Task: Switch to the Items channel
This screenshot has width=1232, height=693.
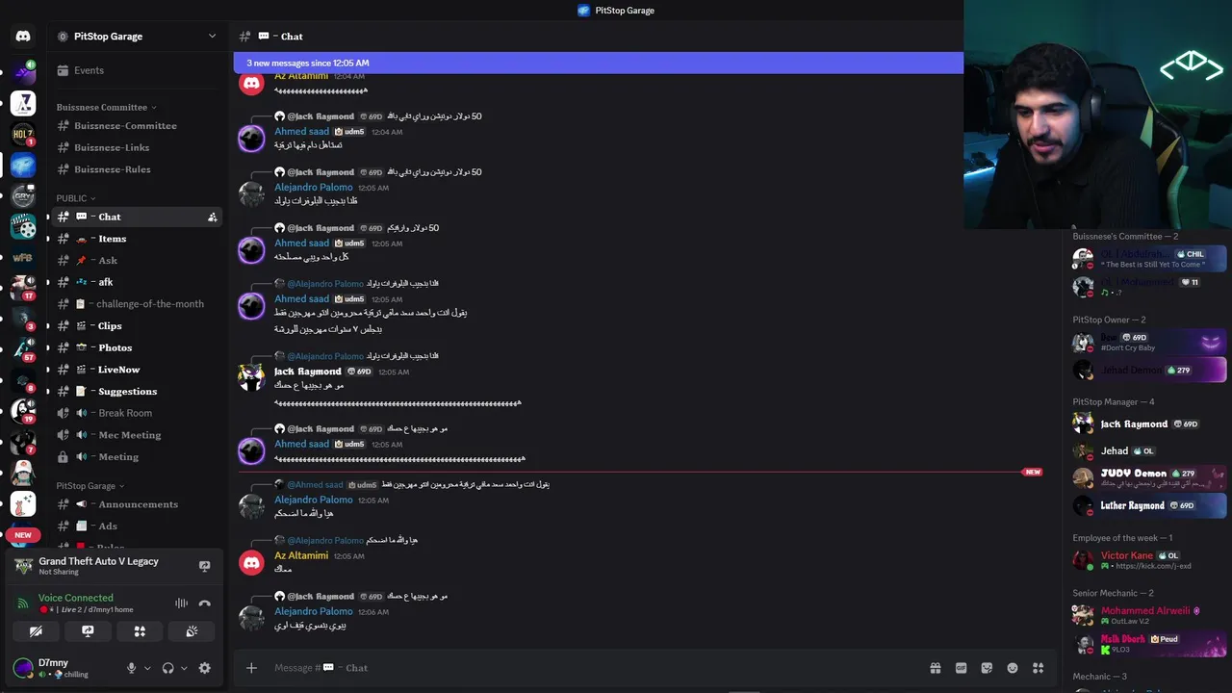Action: click(x=112, y=239)
